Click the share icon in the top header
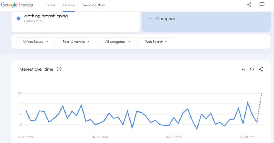The image size is (274, 143). click(x=249, y=5)
